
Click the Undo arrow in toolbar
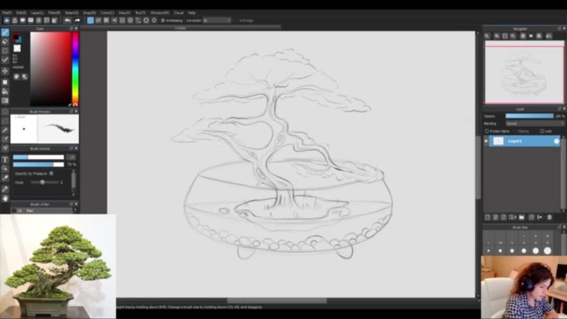click(67, 20)
